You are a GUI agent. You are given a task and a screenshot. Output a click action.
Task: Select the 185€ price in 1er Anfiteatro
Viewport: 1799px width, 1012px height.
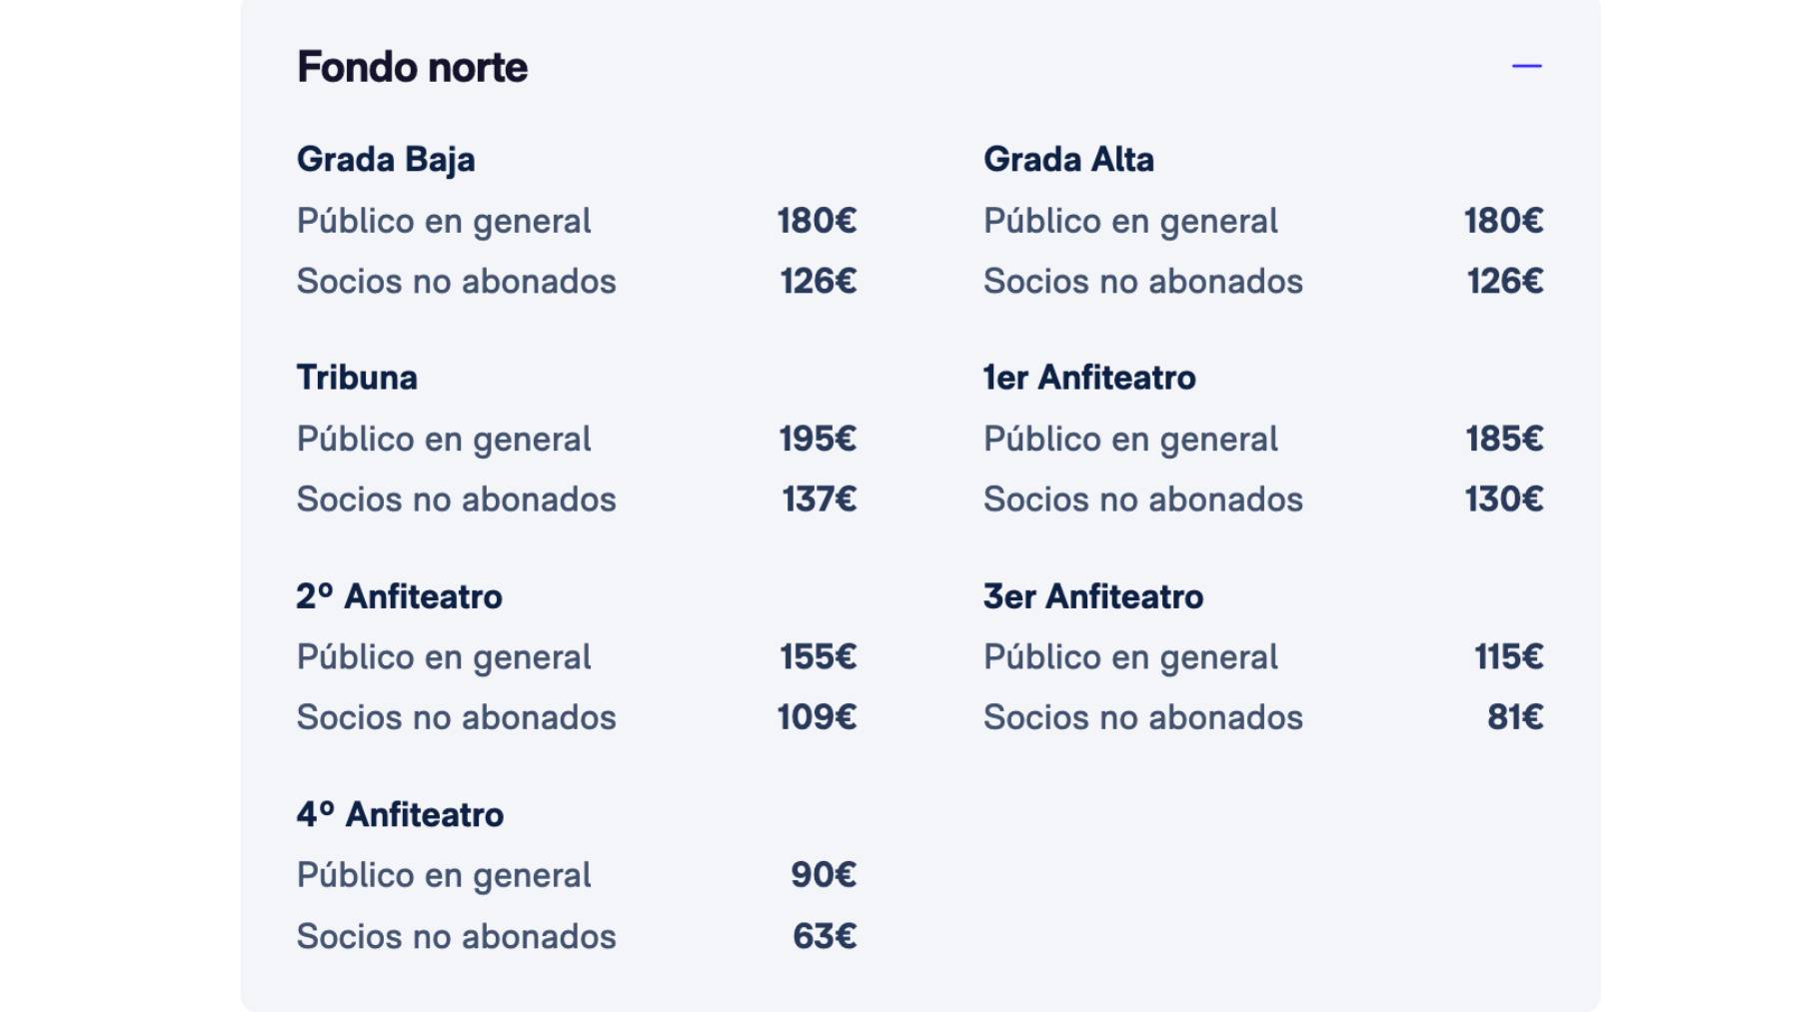point(1504,439)
